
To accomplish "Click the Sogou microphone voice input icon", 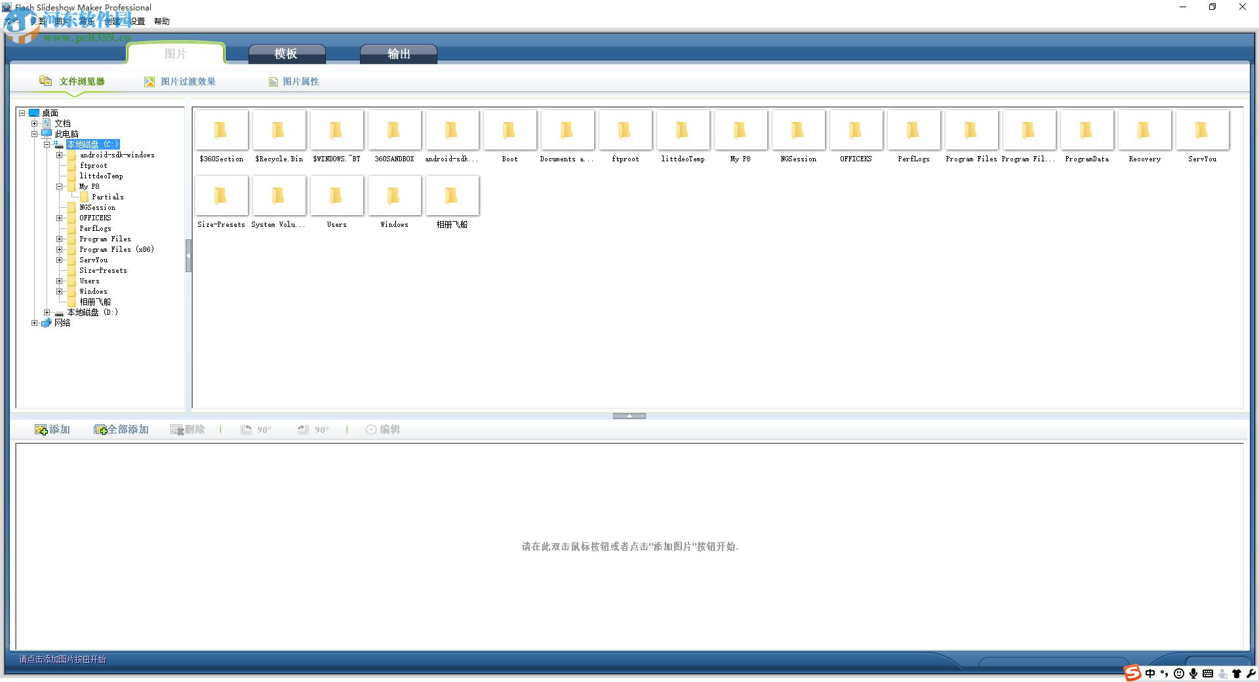I will [x=1193, y=673].
